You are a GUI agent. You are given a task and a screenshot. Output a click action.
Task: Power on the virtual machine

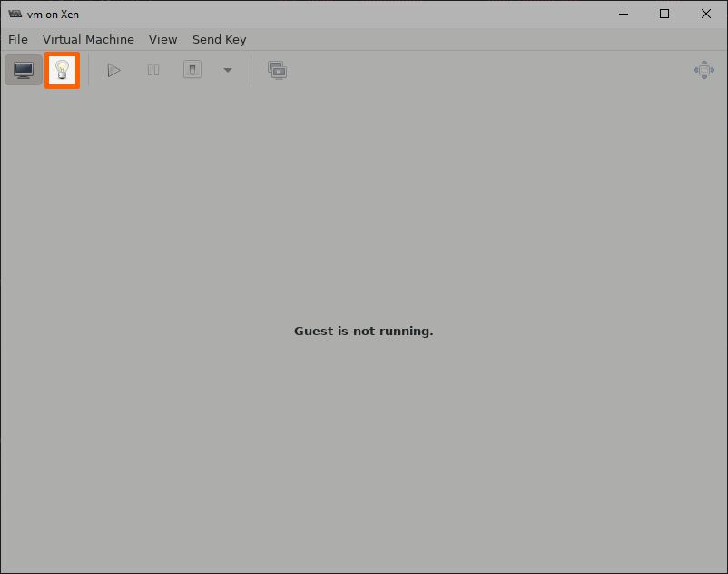click(x=113, y=70)
